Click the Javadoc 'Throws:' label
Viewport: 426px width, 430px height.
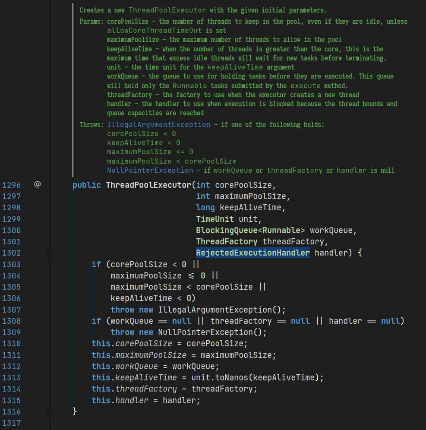tap(92, 124)
